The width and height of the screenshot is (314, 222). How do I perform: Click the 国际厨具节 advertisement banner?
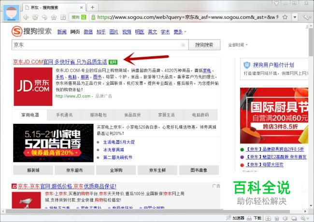click(x=274, y=116)
